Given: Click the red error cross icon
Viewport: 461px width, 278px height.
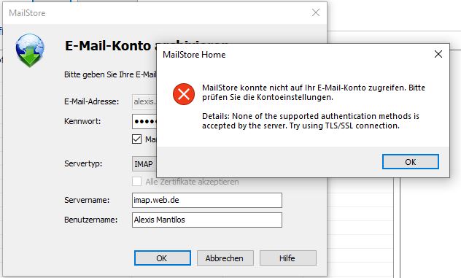Looking at the screenshot, I should pyautogui.click(x=184, y=94).
